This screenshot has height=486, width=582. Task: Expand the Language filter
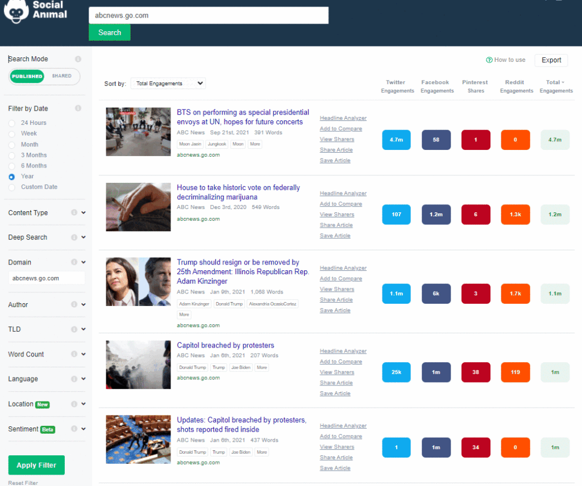coord(84,379)
